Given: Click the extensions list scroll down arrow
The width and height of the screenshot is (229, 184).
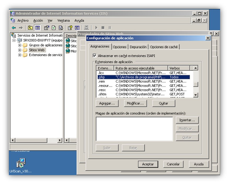Looking at the screenshot, I should (x=196, y=95).
